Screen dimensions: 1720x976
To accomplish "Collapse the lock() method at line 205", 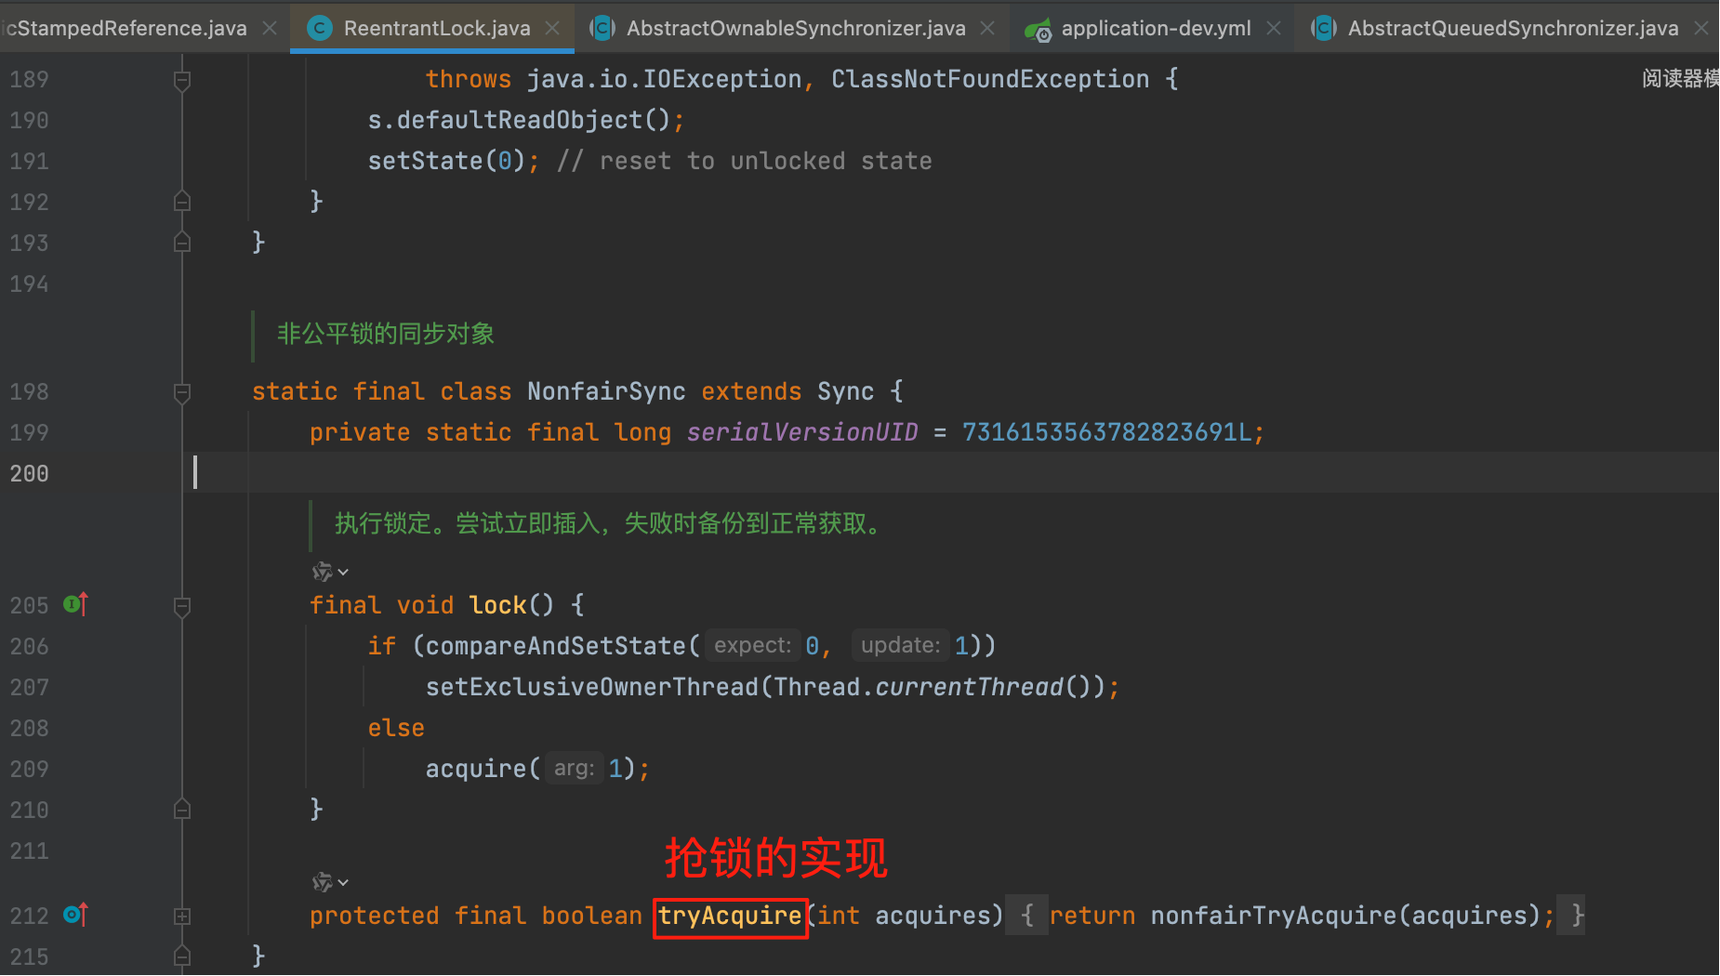I will point(182,606).
